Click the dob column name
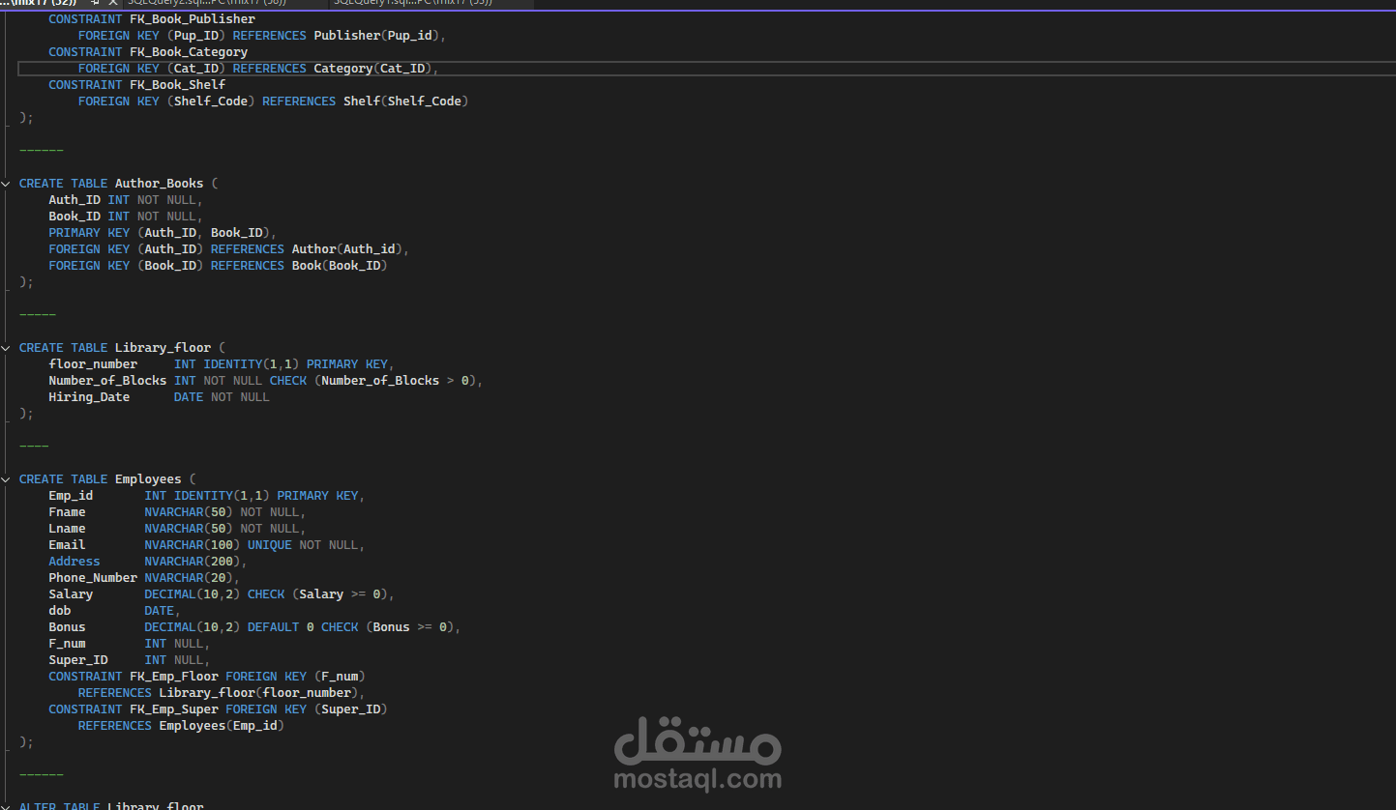This screenshot has width=1396, height=810. 60,611
